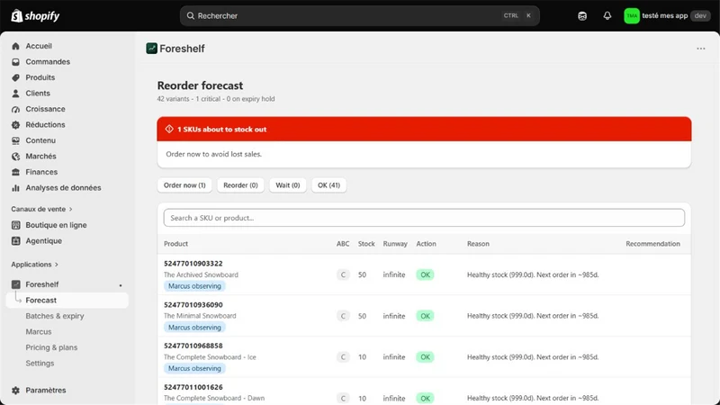This screenshot has height=405, width=720.
Task: Click the Reason column header
Action: pos(478,244)
